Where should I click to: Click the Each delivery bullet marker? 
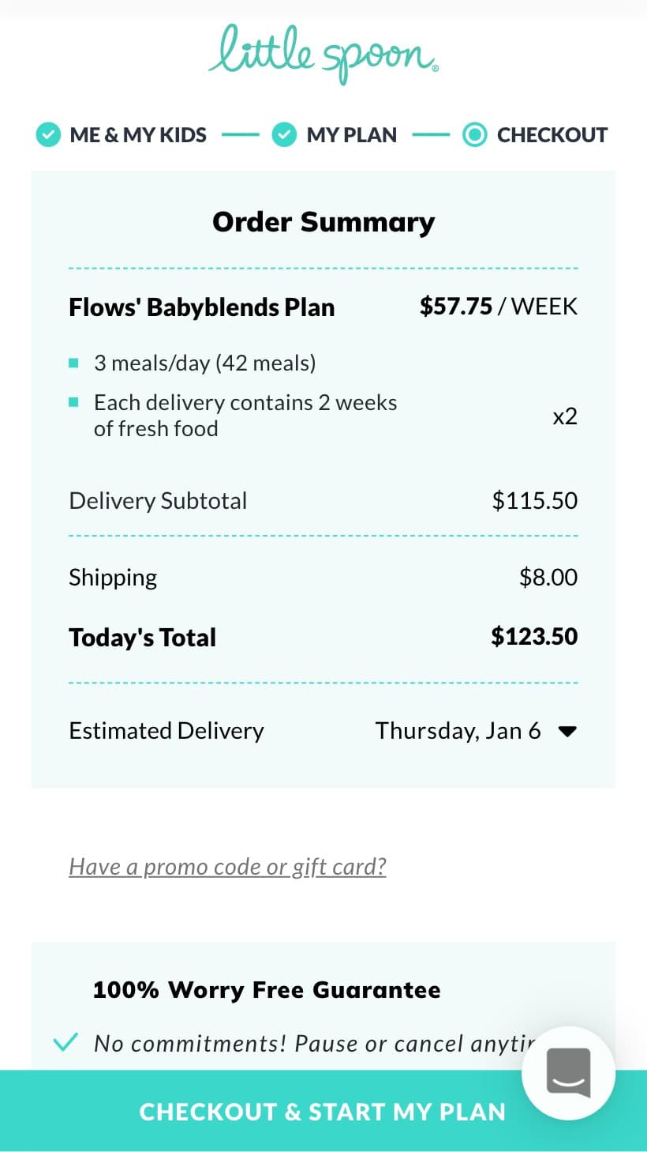tap(73, 402)
